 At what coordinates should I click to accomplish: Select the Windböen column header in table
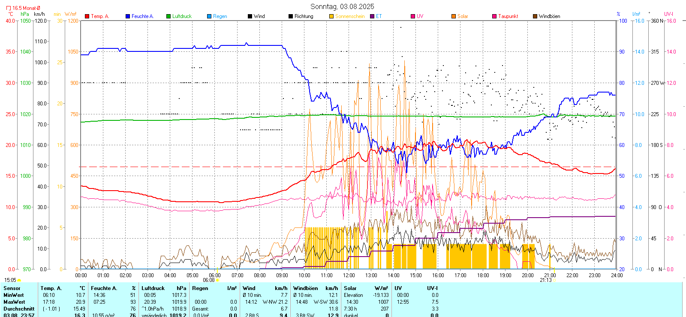point(305,288)
